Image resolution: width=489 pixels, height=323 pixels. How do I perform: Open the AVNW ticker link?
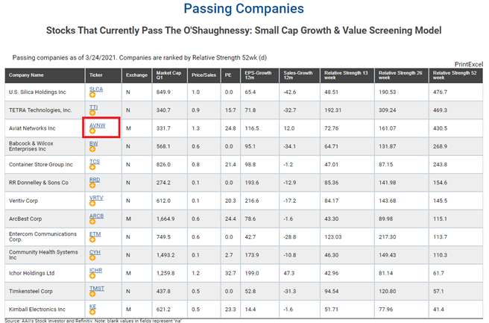[x=98, y=125]
